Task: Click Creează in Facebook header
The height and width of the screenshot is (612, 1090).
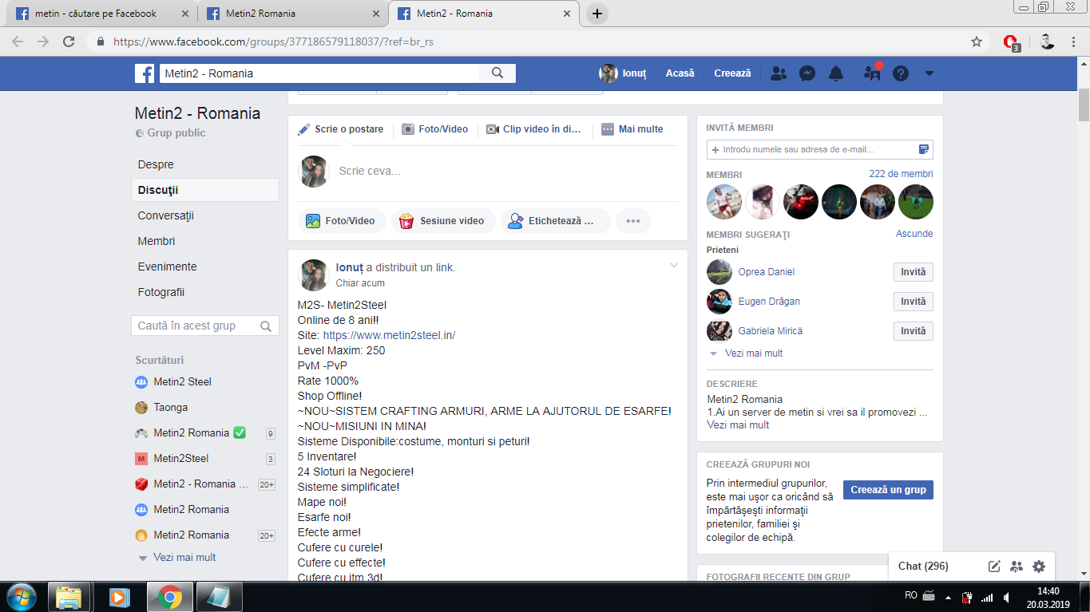Action: point(732,73)
